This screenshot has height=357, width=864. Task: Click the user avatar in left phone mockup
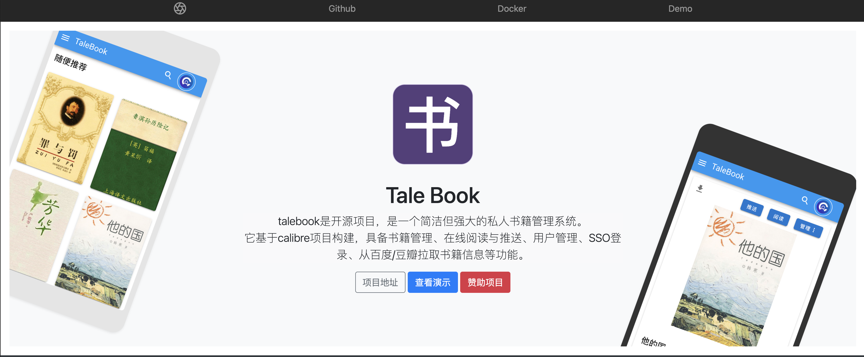(186, 81)
